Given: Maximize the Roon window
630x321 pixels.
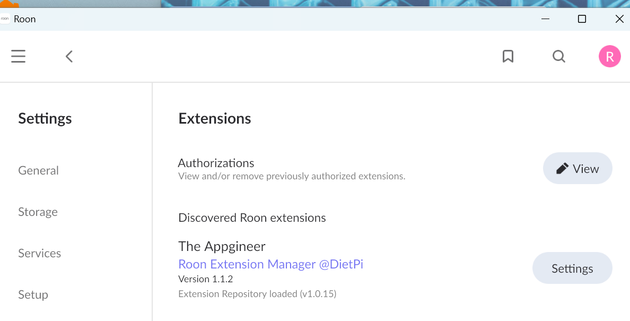Looking at the screenshot, I should click(x=582, y=19).
